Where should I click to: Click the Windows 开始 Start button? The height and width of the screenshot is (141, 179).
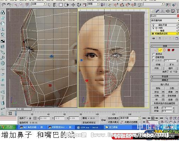pyautogui.click(x=8, y=127)
